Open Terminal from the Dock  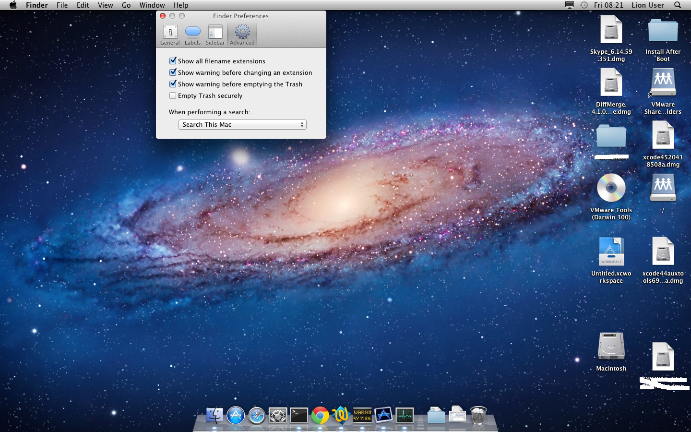(299, 415)
